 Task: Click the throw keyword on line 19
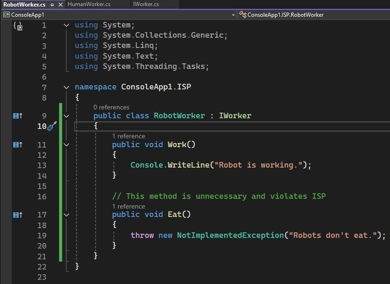pos(142,235)
